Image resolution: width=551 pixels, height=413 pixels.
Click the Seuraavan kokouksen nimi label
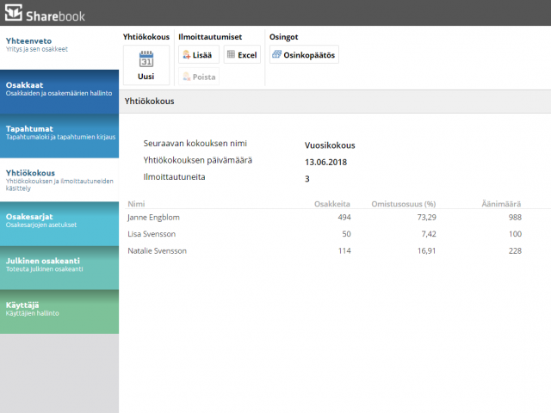tap(195, 144)
